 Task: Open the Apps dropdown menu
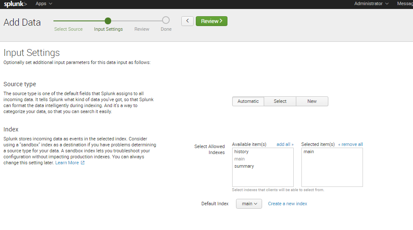[x=44, y=3]
